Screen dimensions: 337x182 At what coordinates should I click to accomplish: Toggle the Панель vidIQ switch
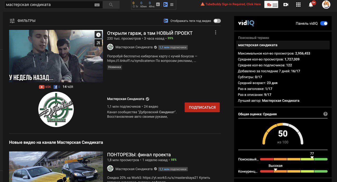324,23
